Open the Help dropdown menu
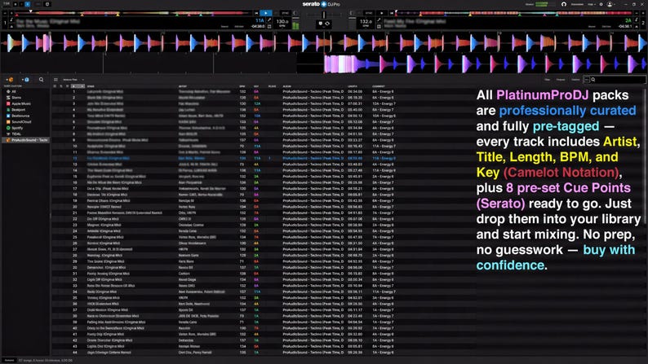Screen dimensions: 648x364 click(592, 4)
